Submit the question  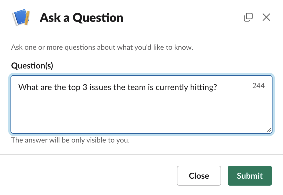pyautogui.click(x=250, y=176)
